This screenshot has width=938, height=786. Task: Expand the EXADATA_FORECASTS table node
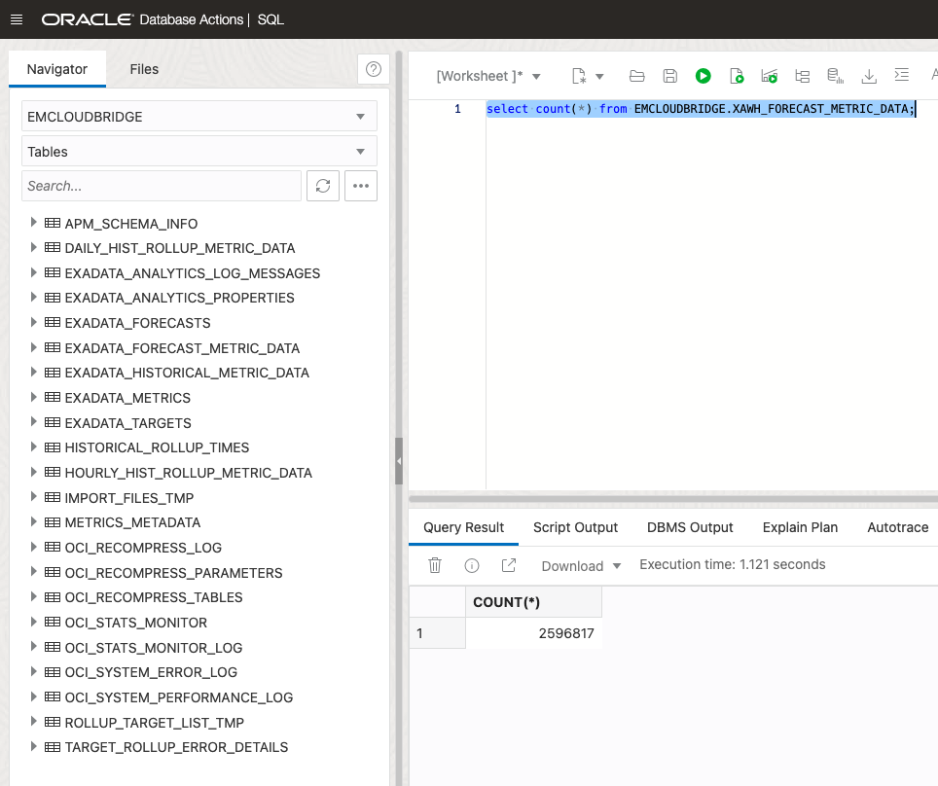click(x=33, y=322)
